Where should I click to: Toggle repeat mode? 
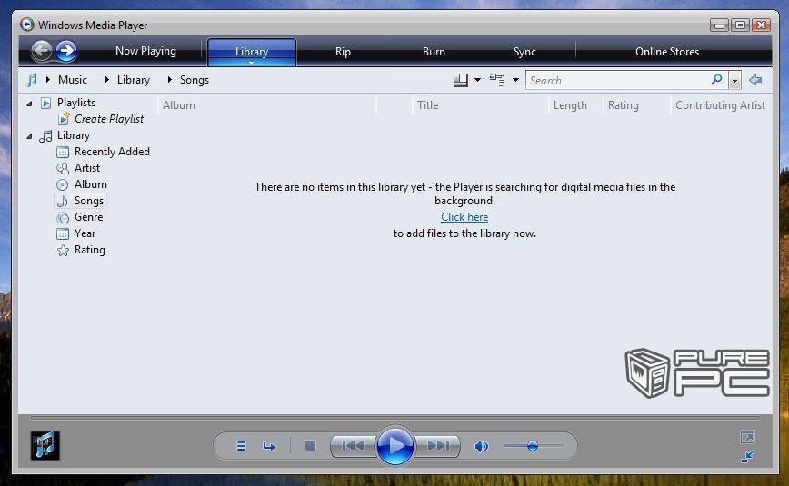click(x=269, y=446)
